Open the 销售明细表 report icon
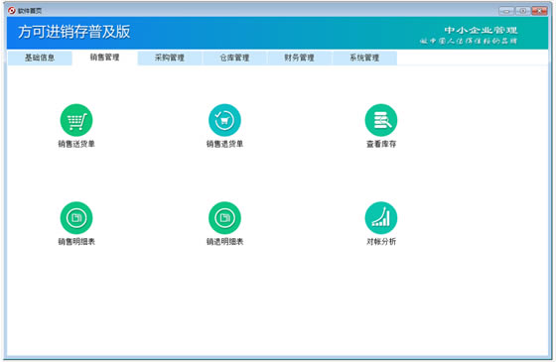 76,218
